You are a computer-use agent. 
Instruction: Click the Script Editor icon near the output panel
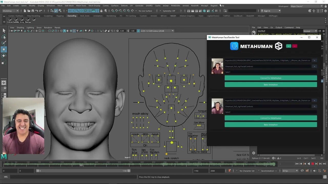pyautogui.click(x=325, y=177)
